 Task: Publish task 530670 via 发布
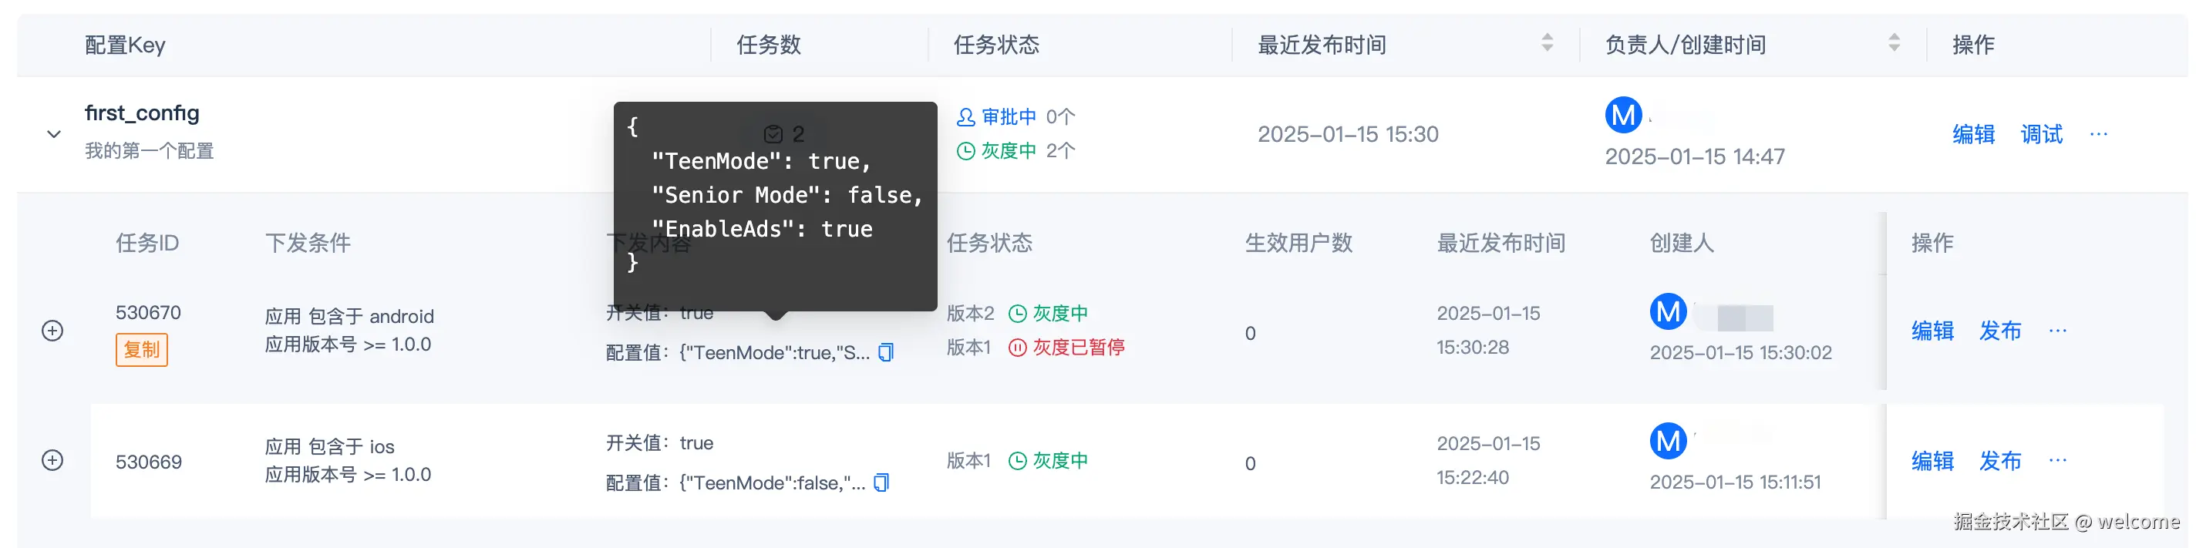(2000, 331)
